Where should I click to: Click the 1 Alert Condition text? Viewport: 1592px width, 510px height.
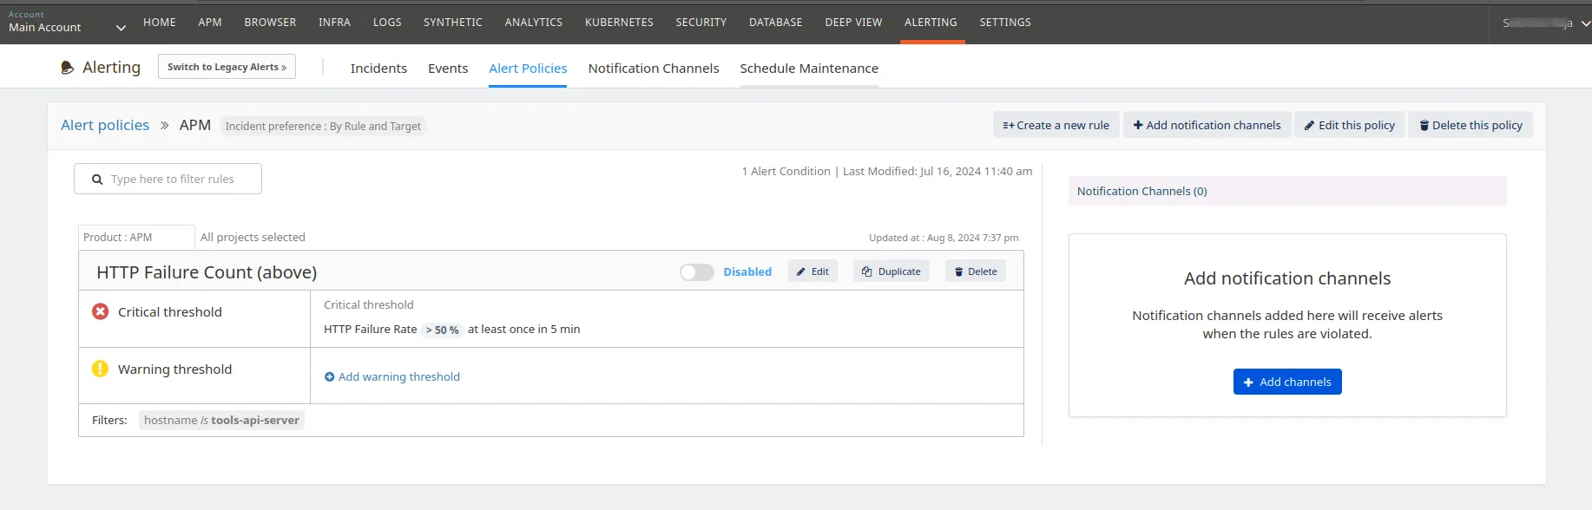(x=786, y=171)
